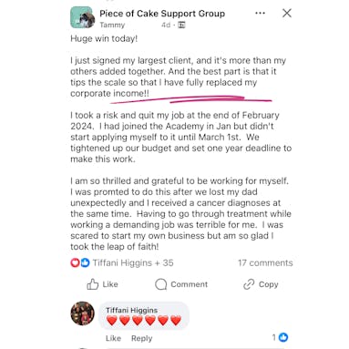Open the Tiffani Higgins name in the comment
The width and height of the screenshot is (349, 349).
[x=132, y=310]
